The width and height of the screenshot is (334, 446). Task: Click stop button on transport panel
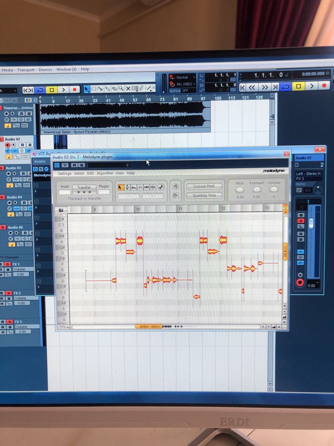[x=298, y=86]
